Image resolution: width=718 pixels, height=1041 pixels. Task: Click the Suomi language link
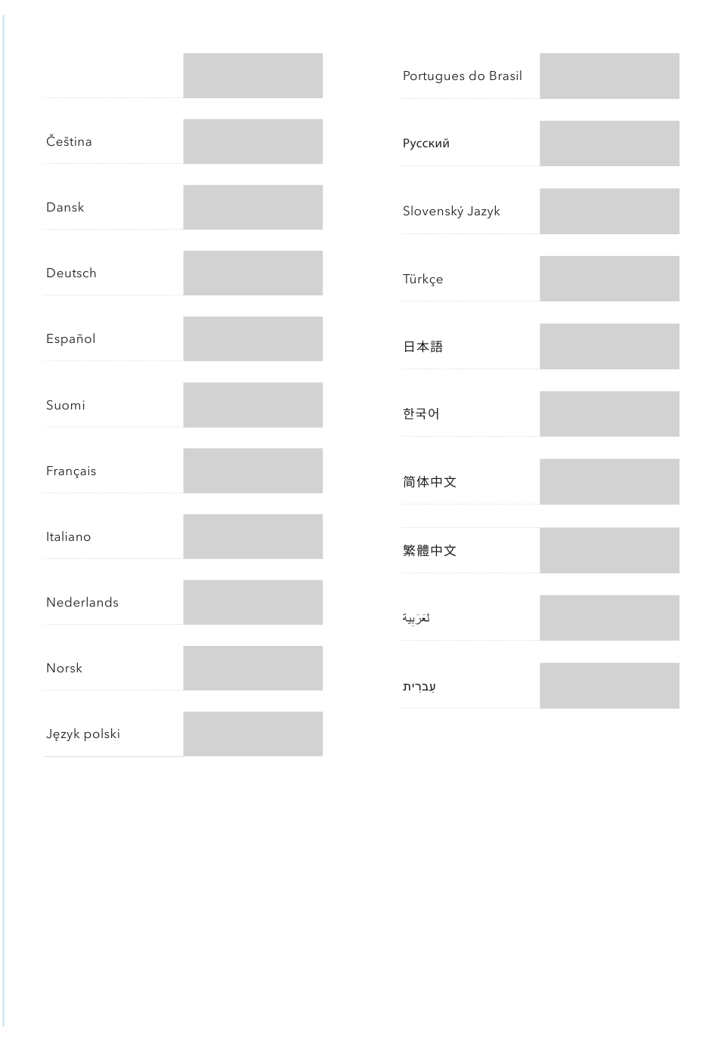pos(66,405)
